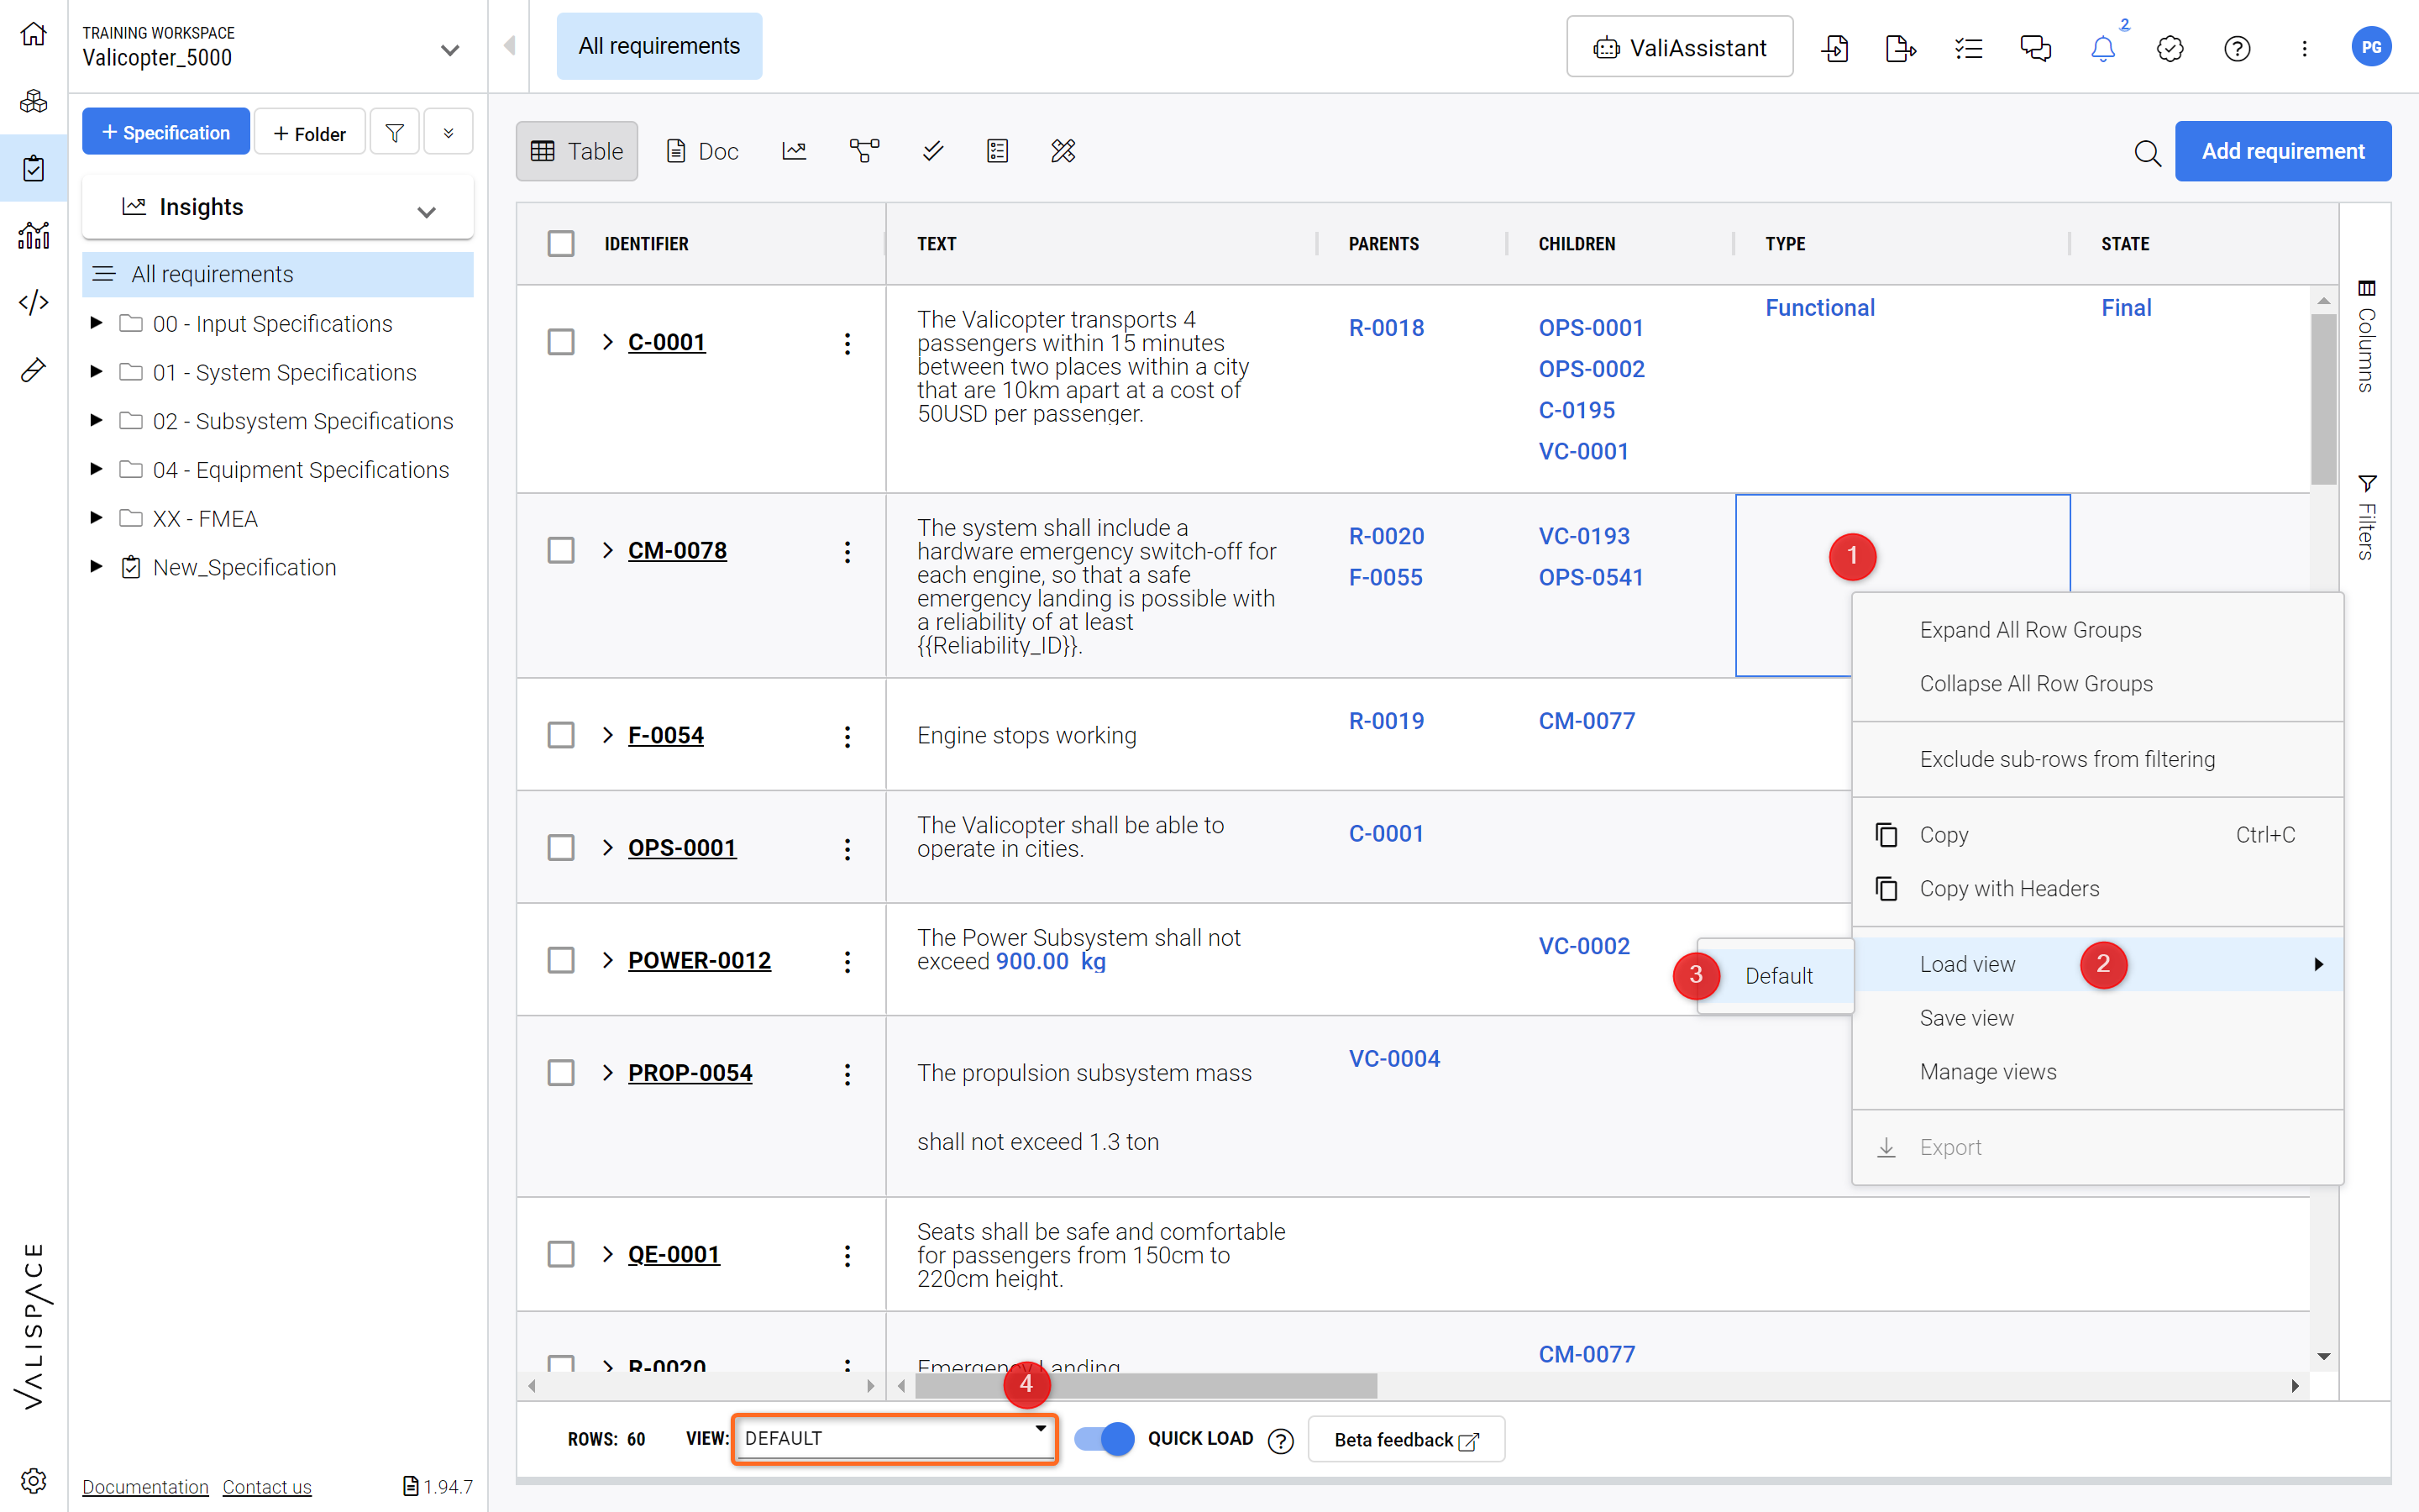Open the requirements module clipboard icon
This screenshot has height=1512, width=2419.
coord(33,168)
